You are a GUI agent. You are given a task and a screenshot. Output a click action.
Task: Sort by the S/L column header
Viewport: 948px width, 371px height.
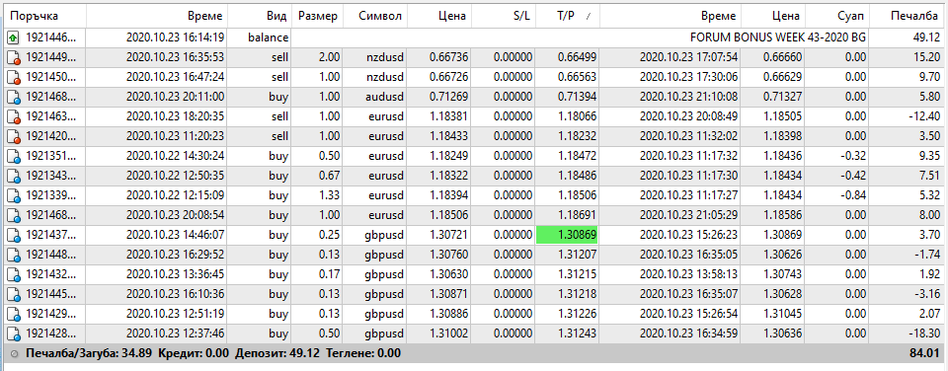(504, 17)
